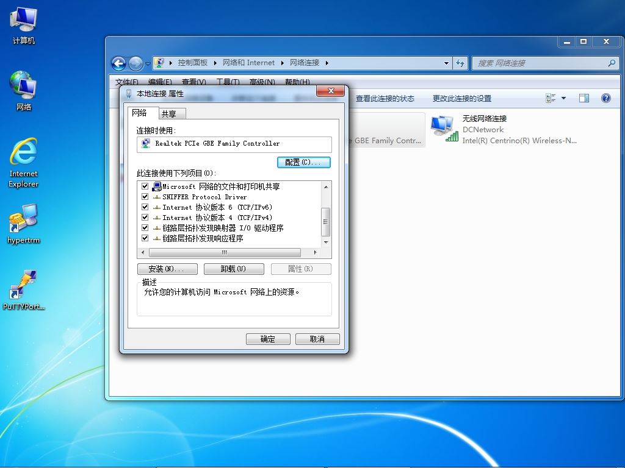
Task: Open the 高级(N) menu
Action: [262, 82]
